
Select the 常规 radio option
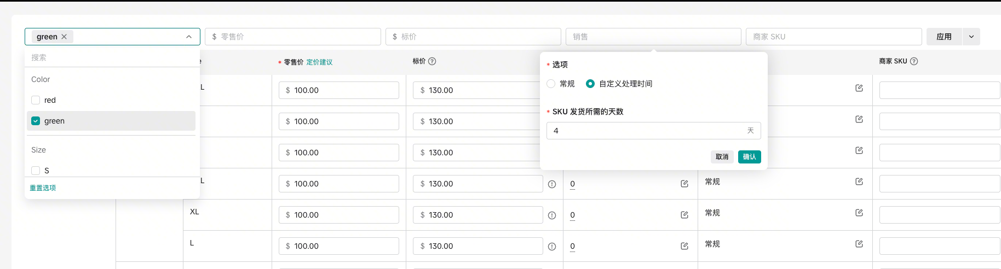click(551, 84)
